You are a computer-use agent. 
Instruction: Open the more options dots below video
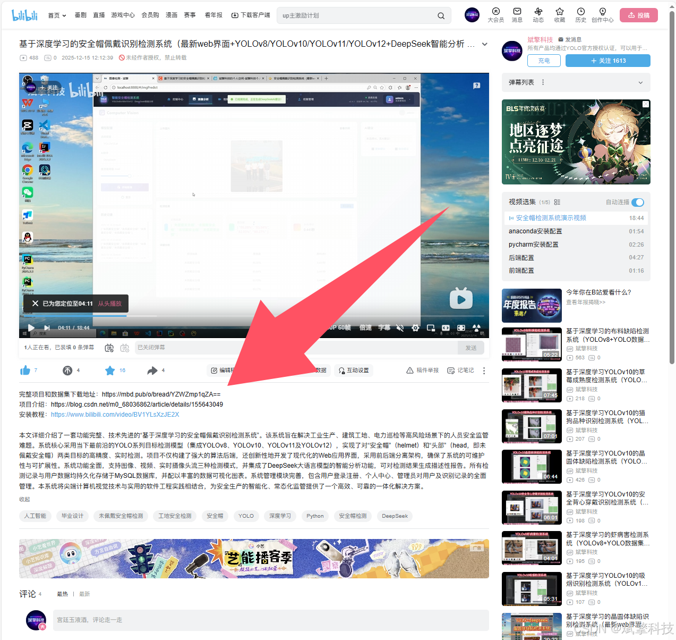(484, 370)
